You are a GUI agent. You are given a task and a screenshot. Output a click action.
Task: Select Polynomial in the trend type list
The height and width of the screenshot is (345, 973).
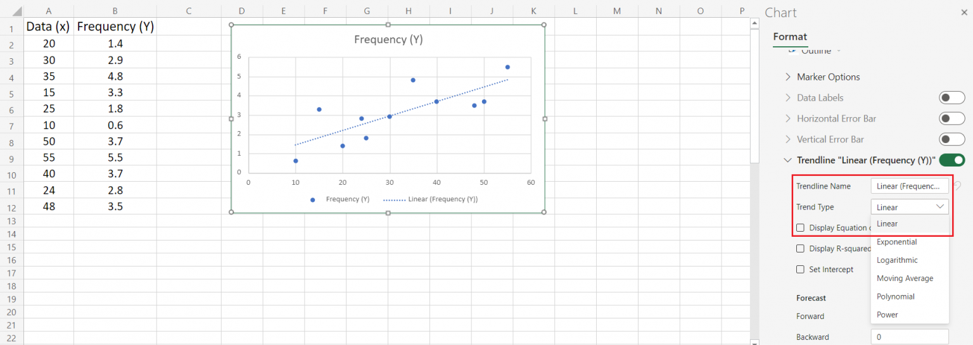tap(895, 296)
